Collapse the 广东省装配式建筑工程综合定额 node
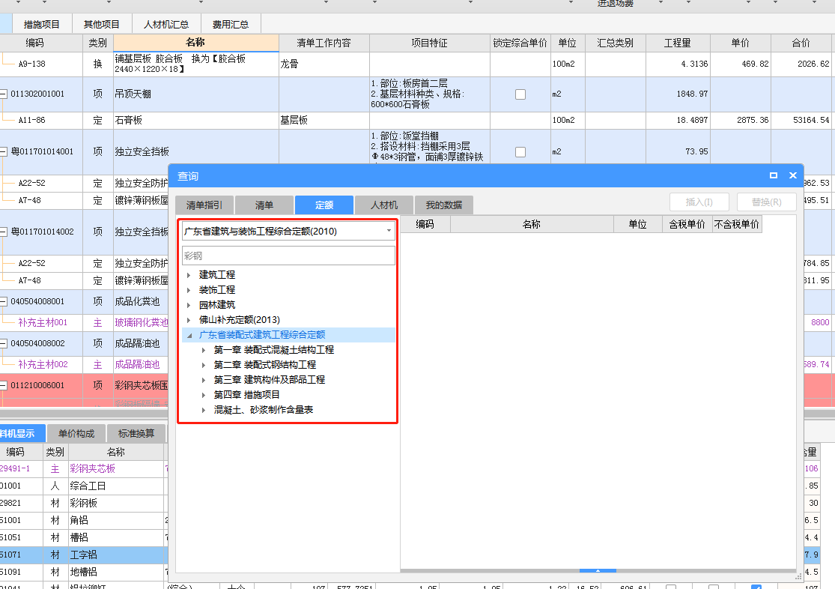This screenshot has height=589, width=835. pos(189,335)
